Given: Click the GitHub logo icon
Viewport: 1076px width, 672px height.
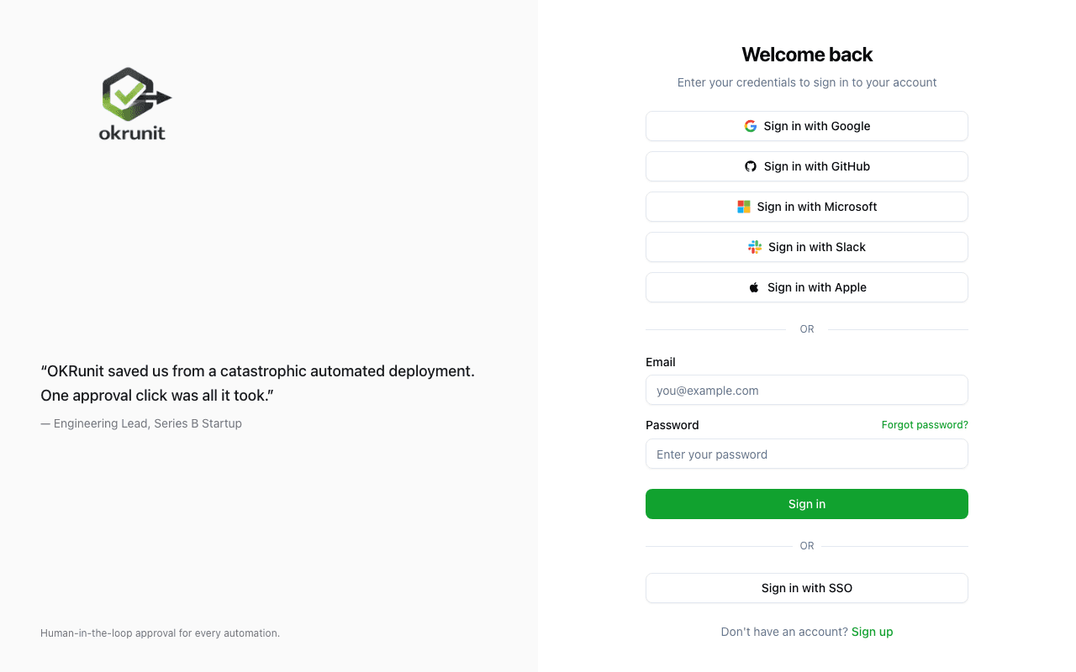Looking at the screenshot, I should pyautogui.click(x=750, y=165).
